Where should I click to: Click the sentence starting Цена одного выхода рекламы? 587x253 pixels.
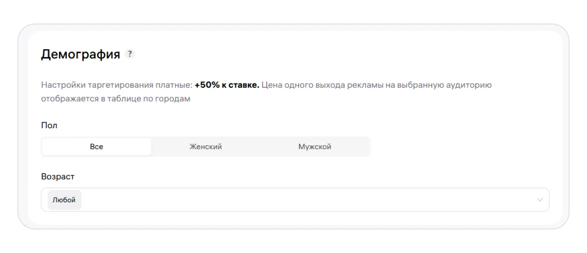pyautogui.click(x=376, y=85)
